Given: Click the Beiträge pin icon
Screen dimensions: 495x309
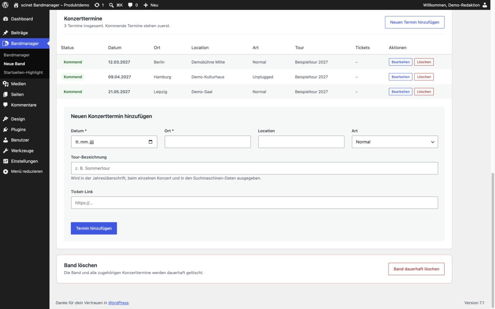Looking at the screenshot, I should (6, 33).
